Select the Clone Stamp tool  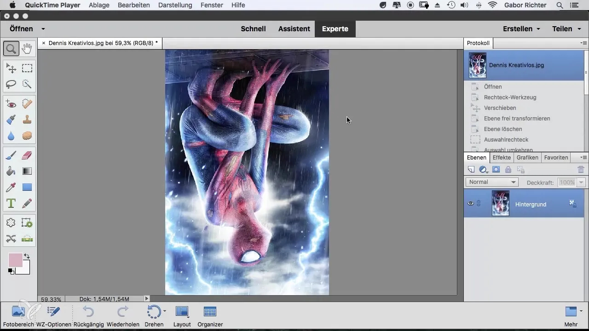[x=27, y=120]
